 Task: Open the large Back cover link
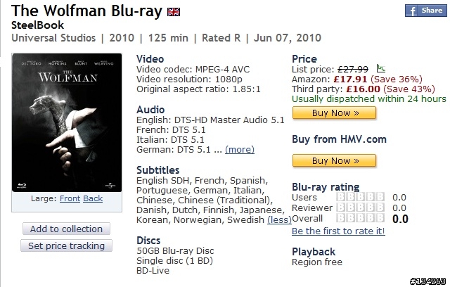click(93, 199)
